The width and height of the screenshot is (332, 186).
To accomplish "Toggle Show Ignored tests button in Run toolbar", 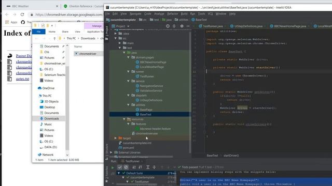I will [126, 167].
